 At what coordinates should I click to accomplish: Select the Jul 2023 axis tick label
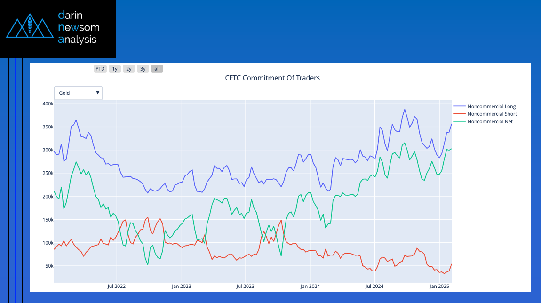245,286
